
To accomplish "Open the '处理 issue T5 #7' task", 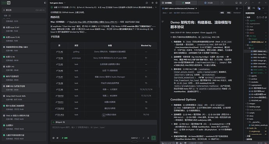I will click(24, 29).
